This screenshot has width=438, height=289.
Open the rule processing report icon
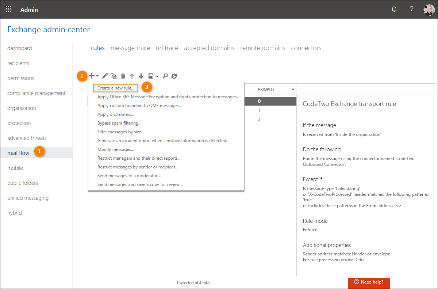tap(150, 76)
